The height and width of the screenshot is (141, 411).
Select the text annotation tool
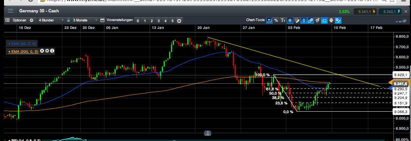[x=283, y=20]
